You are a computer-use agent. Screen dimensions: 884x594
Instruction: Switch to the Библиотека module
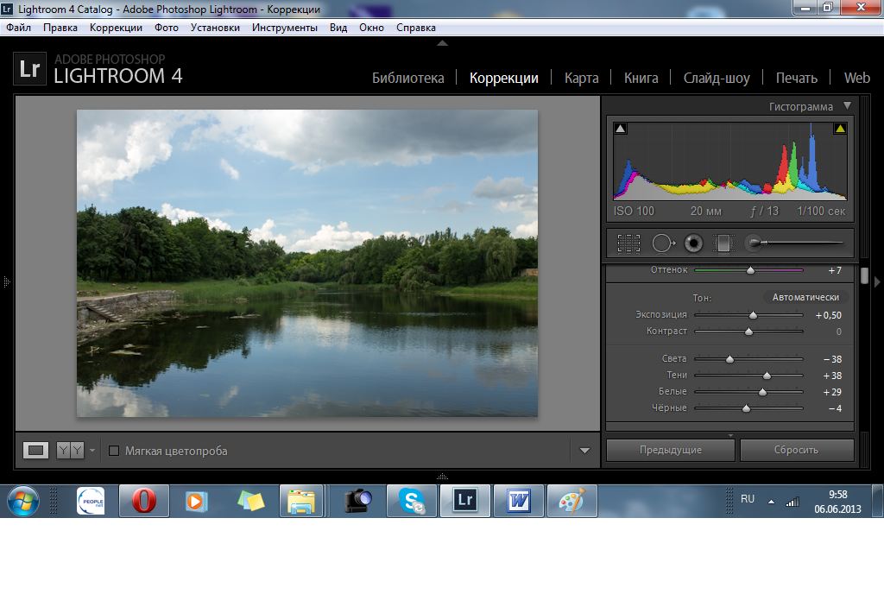click(407, 78)
